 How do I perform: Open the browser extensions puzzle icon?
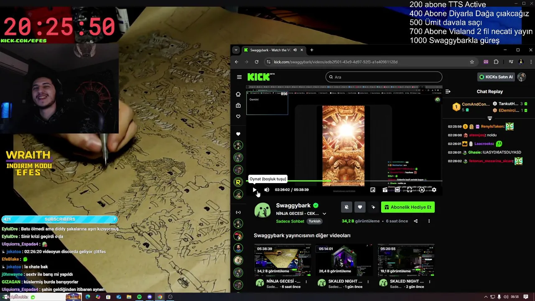[496, 62]
